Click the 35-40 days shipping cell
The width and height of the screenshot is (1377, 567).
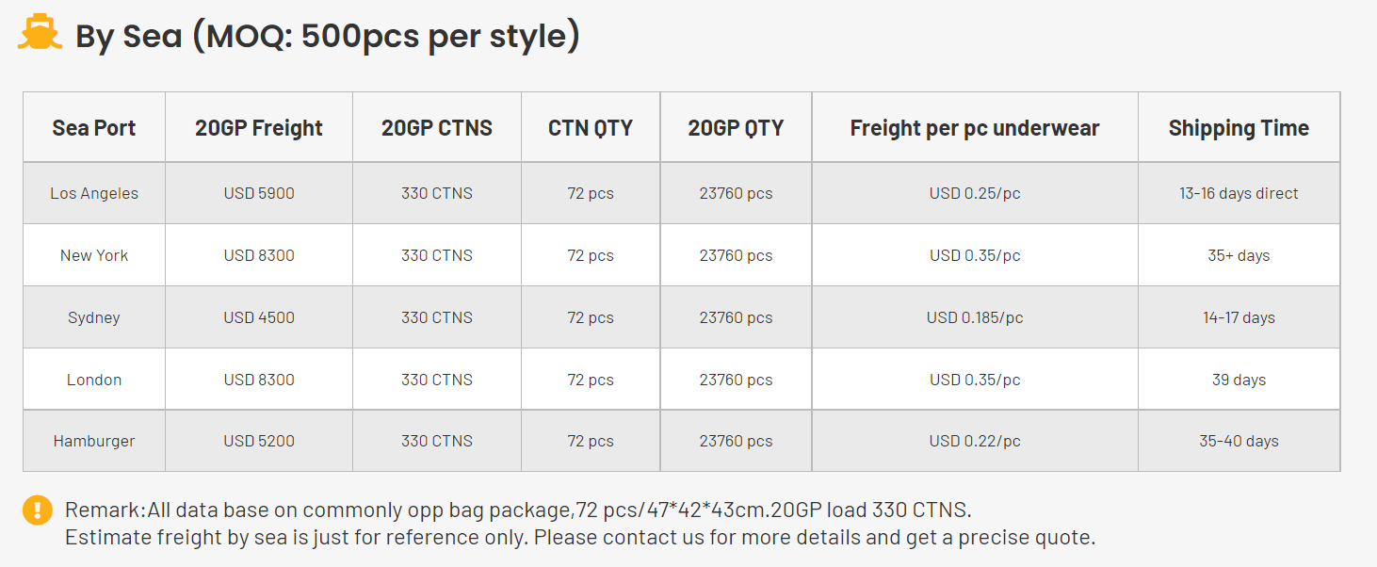click(1239, 441)
